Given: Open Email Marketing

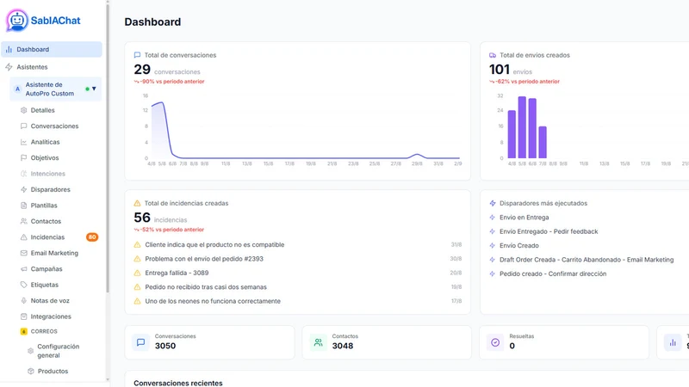Looking at the screenshot, I should coord(54,253).
